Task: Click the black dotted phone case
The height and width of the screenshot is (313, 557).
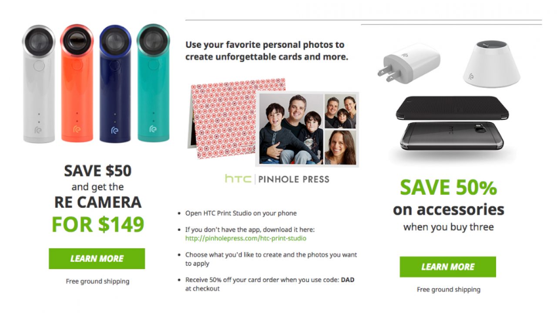Action: tap(452, 109)
